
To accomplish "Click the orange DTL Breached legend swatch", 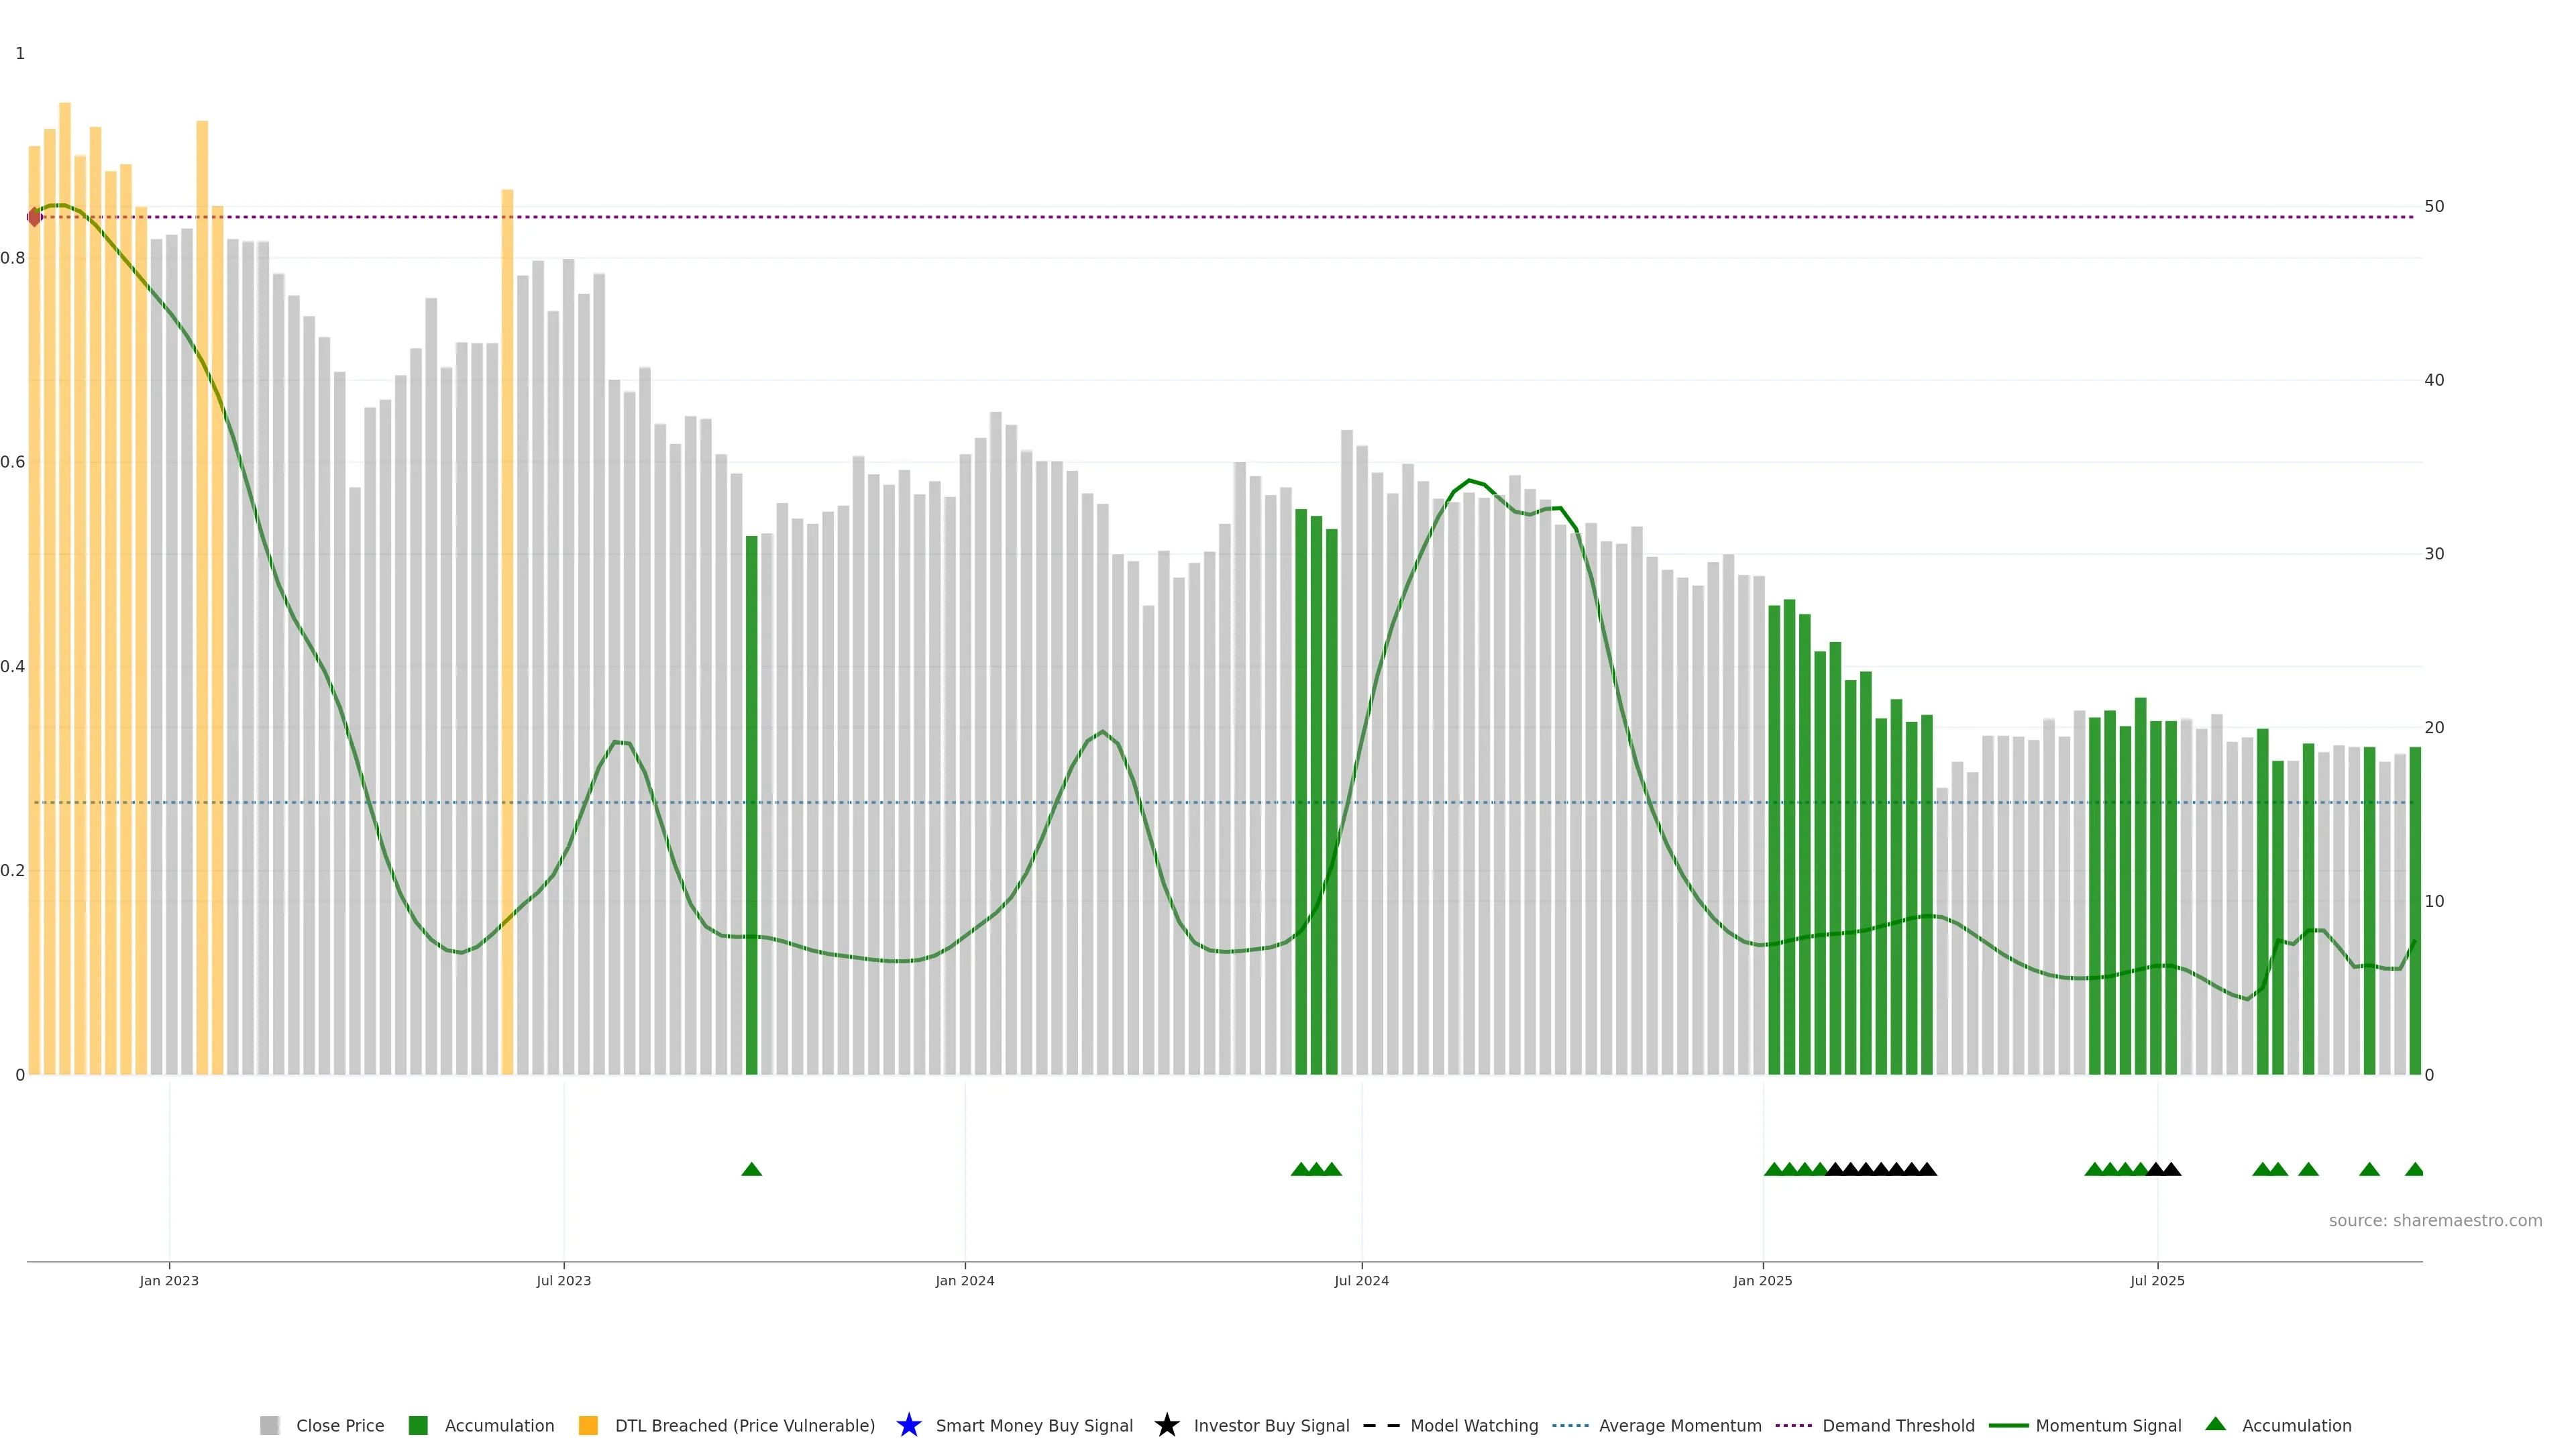I will point(588,1425).
